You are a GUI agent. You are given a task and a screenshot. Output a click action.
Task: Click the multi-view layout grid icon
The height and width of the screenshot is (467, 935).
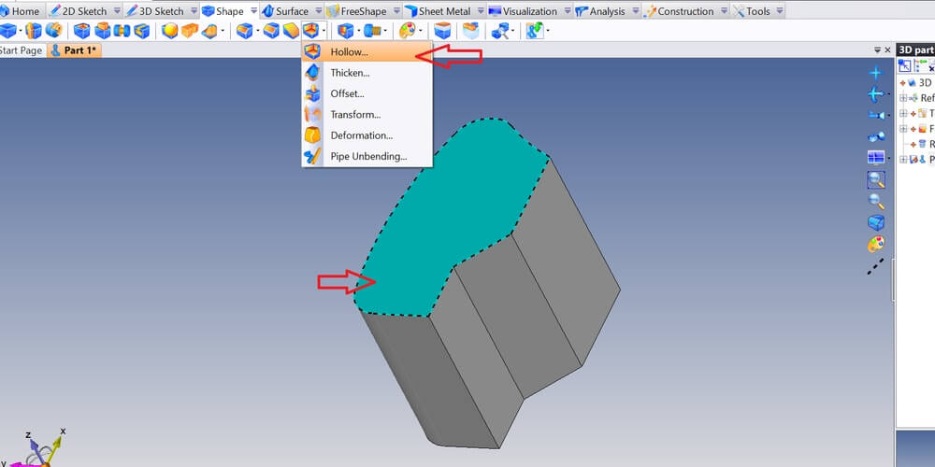coord(876,157)
